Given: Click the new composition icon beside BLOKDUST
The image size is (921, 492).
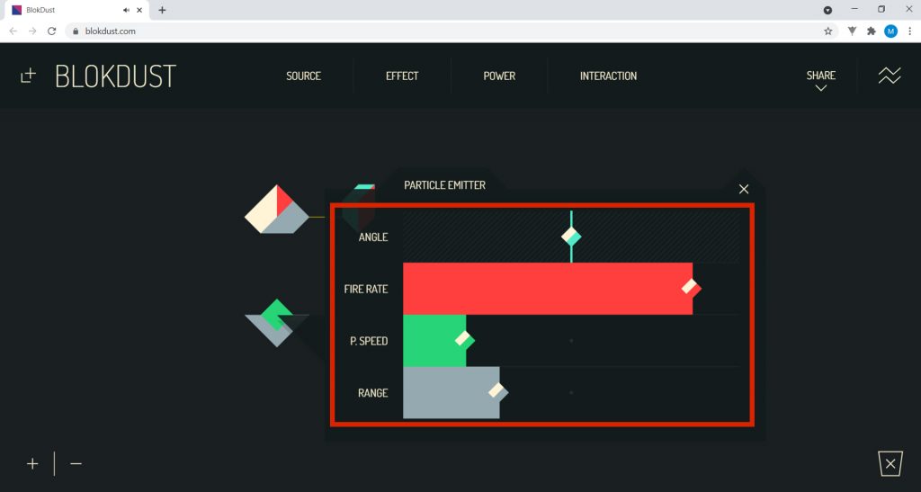Looking at the screenshot, I should (28, 76).
